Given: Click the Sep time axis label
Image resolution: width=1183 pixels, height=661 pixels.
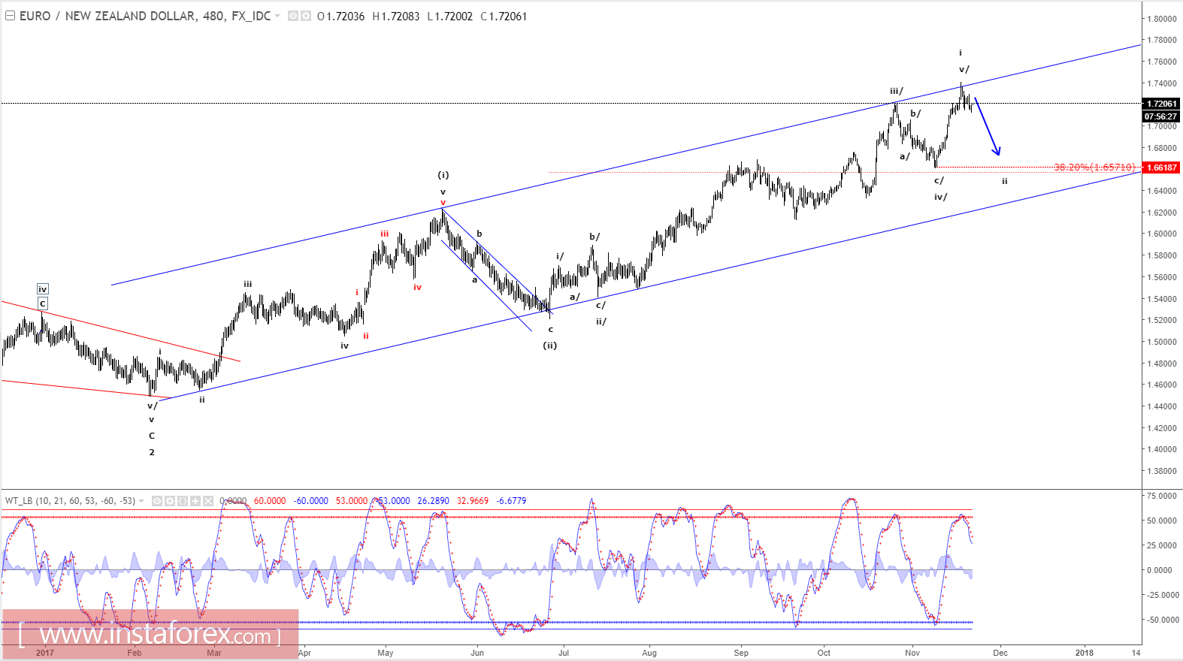Looking at the screenshot, I should 741,653.
